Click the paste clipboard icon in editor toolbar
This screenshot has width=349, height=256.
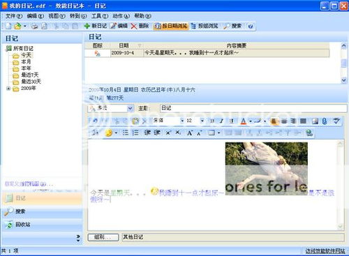coord(135,121)
